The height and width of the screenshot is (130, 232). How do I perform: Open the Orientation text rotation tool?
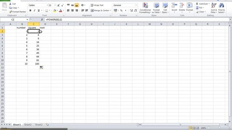pyautogui.click(x=83, y=5)
